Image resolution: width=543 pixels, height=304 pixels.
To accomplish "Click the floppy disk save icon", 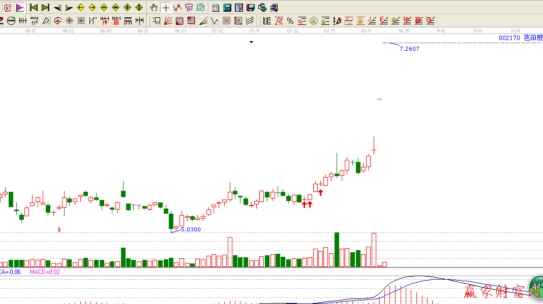I will (x=251, y=8).
